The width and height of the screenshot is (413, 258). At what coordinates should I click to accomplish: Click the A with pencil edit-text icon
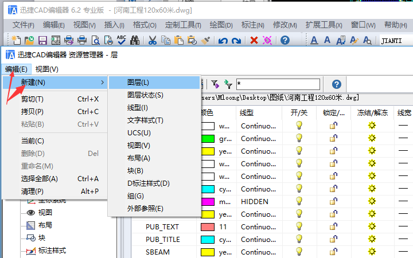point(354,40)
